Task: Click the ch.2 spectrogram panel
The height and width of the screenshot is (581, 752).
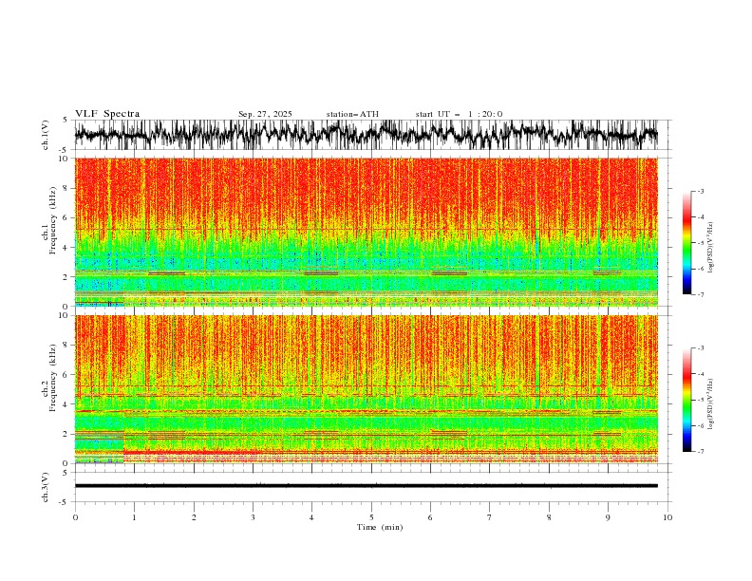Action: 367,389
